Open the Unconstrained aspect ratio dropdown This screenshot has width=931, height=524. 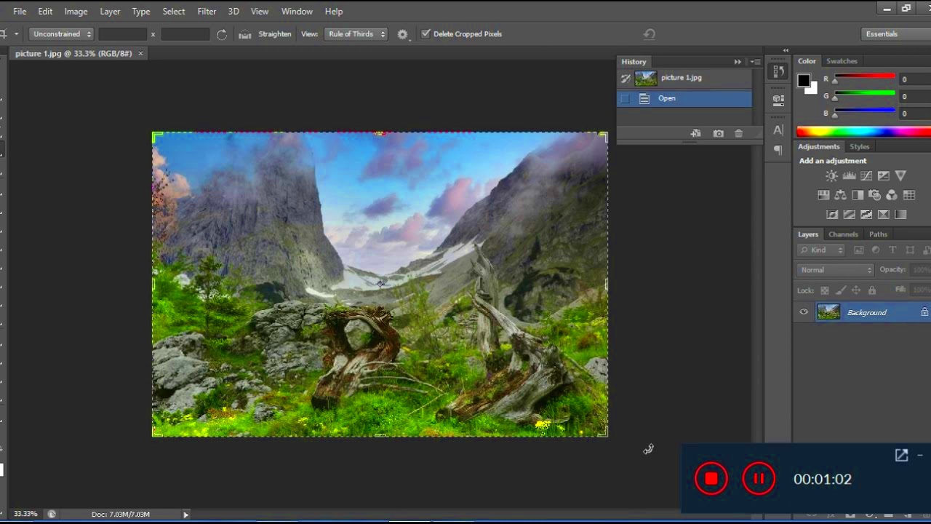pyautogui.click(x=62, y=34)
